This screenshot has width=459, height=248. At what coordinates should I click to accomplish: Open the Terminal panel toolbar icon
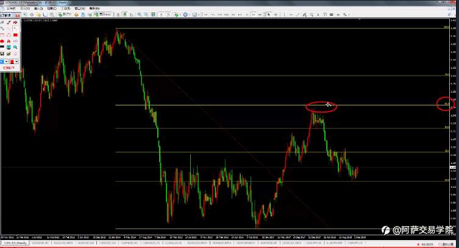click(x=44, y=15)
